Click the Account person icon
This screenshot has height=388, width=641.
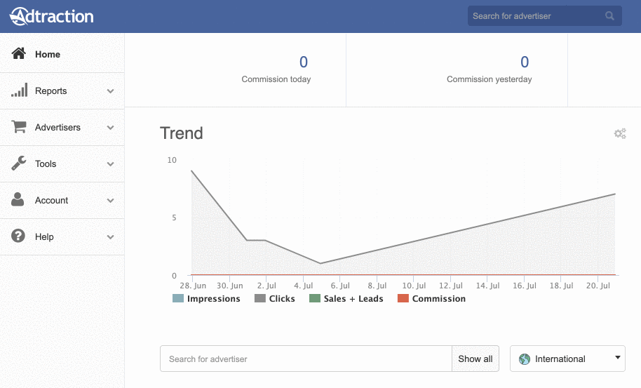(18, 199)
